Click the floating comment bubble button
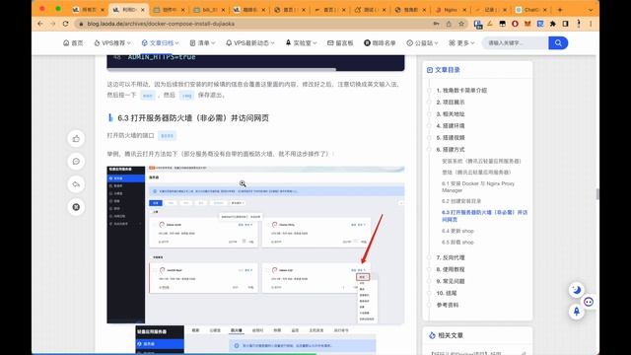This screenshot has width=631, height=355. click(x=76, y=162)
